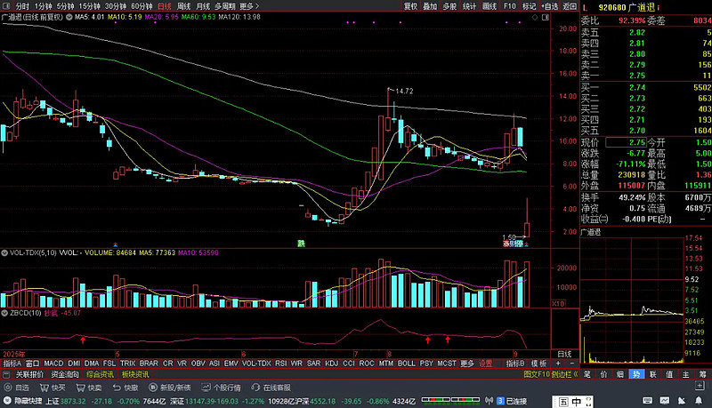This screenshot has height=408, width=712.
Task: Select the MACD indicator tab
Action: click(54, 364)
